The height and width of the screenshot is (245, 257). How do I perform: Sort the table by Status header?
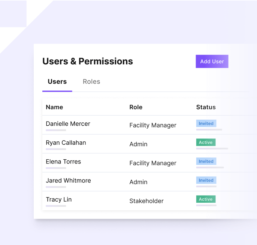[206, 107]
